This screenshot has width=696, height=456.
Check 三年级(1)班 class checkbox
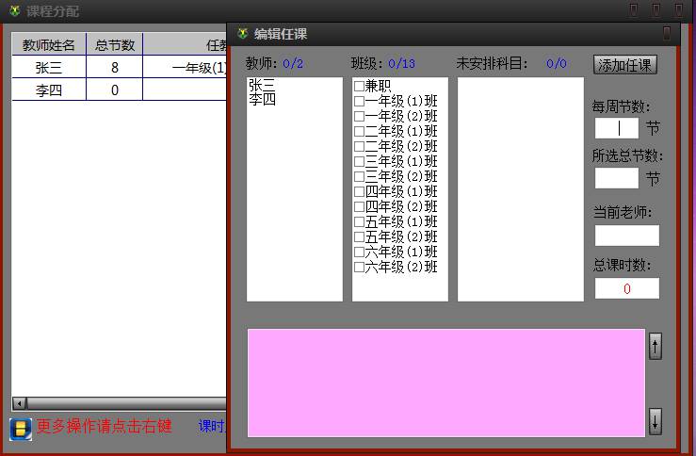359,162
